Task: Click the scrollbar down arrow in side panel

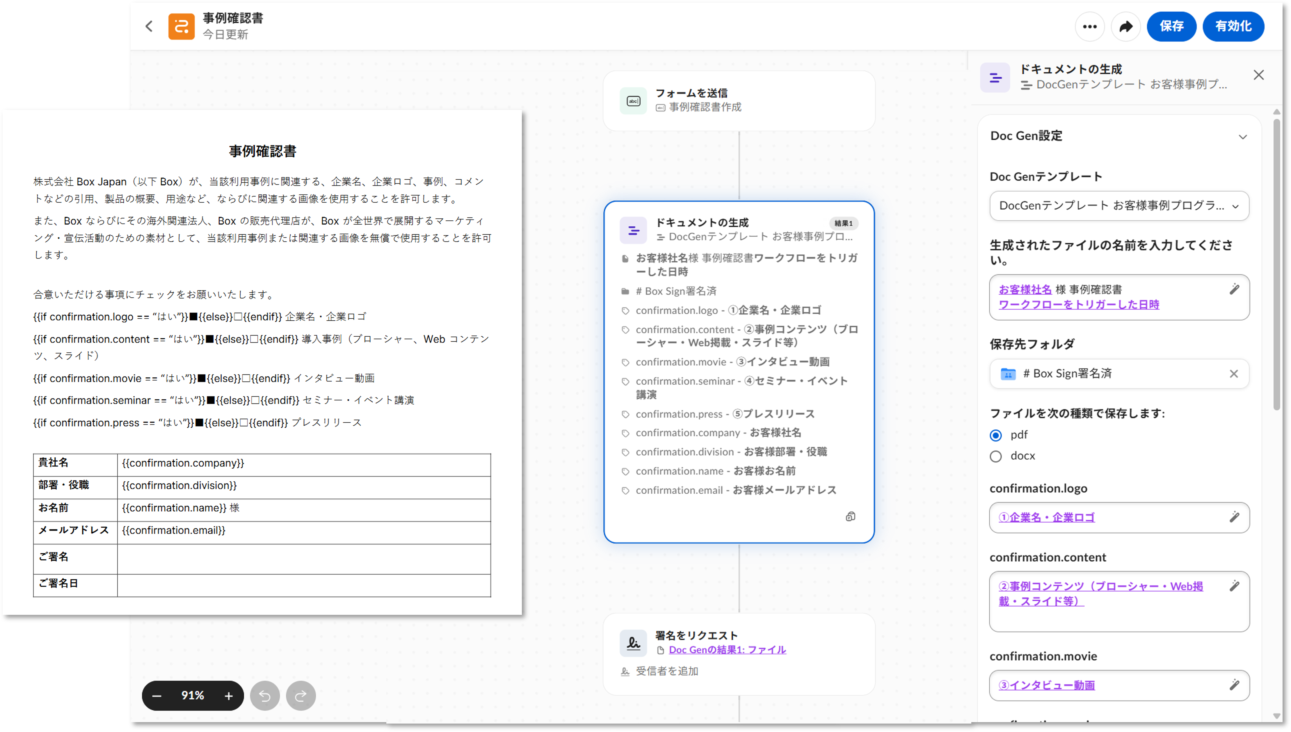Action: pos(1276,716)
